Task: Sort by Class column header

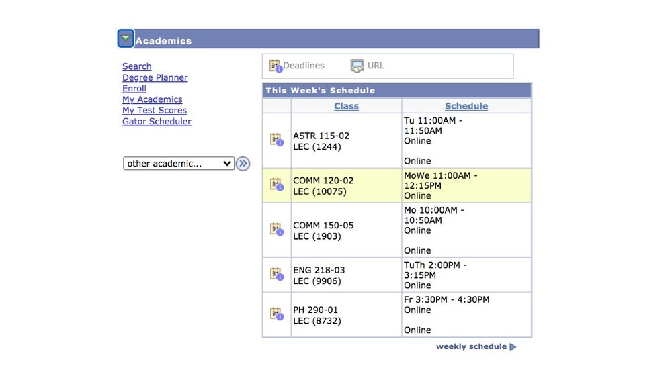Action: (x=346, y=106)
